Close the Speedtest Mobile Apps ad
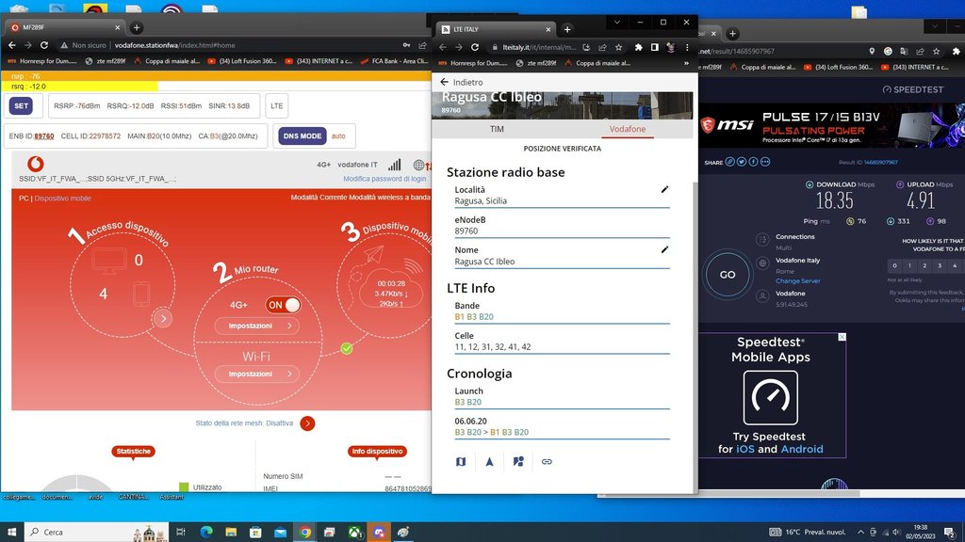 pyautogui.click(x=842, y=337)
